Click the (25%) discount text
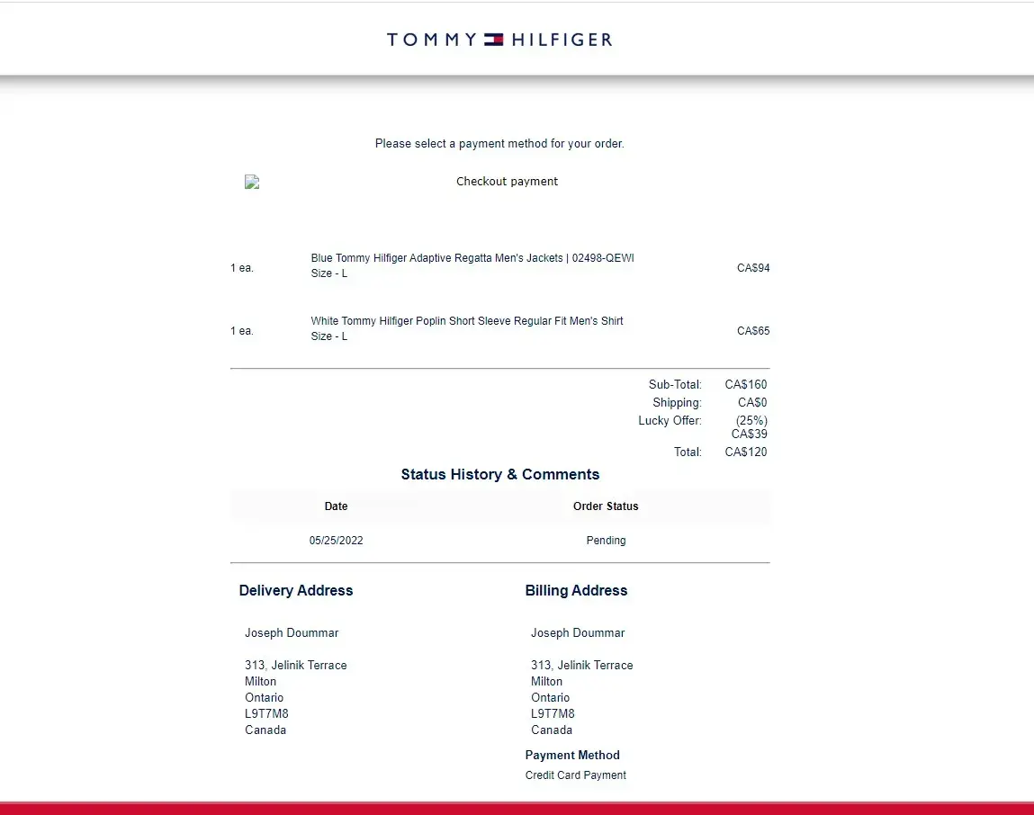1034x815 pixels. pos(751,420)
